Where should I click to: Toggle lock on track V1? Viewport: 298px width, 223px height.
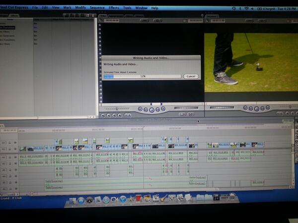click(x=10, y=149)
